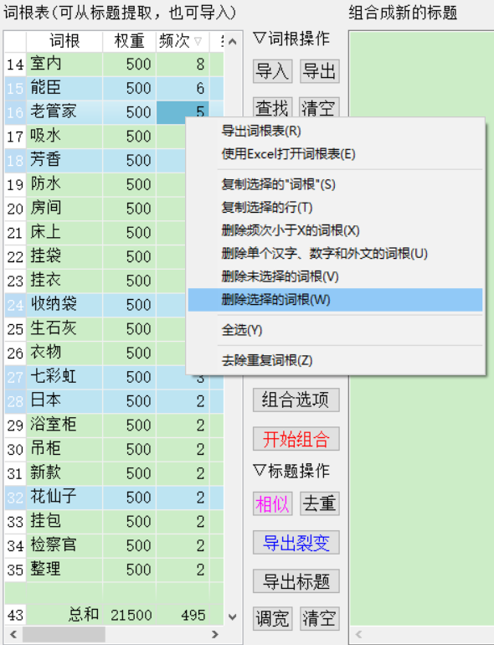The width and height of the screenshot is (494, 645).
Task: Click the 导出 button
Action: [x=320, y=71]
